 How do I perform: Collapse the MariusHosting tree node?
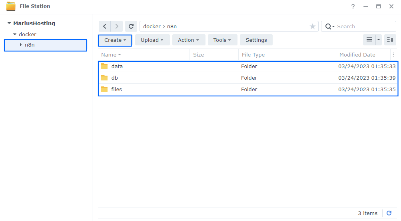pos(9,23)
